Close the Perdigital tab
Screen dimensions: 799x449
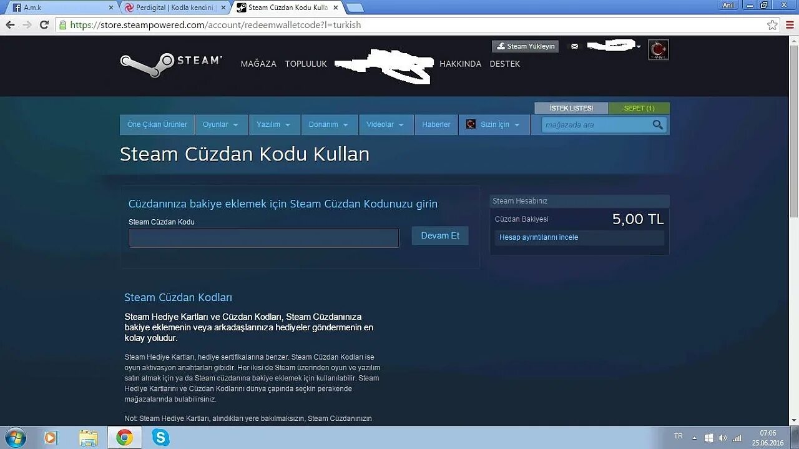223,7
